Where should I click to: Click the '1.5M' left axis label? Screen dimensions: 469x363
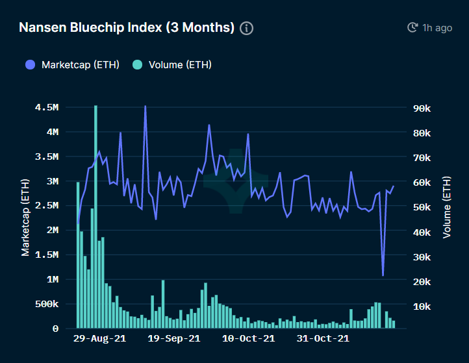click(47, 255)
